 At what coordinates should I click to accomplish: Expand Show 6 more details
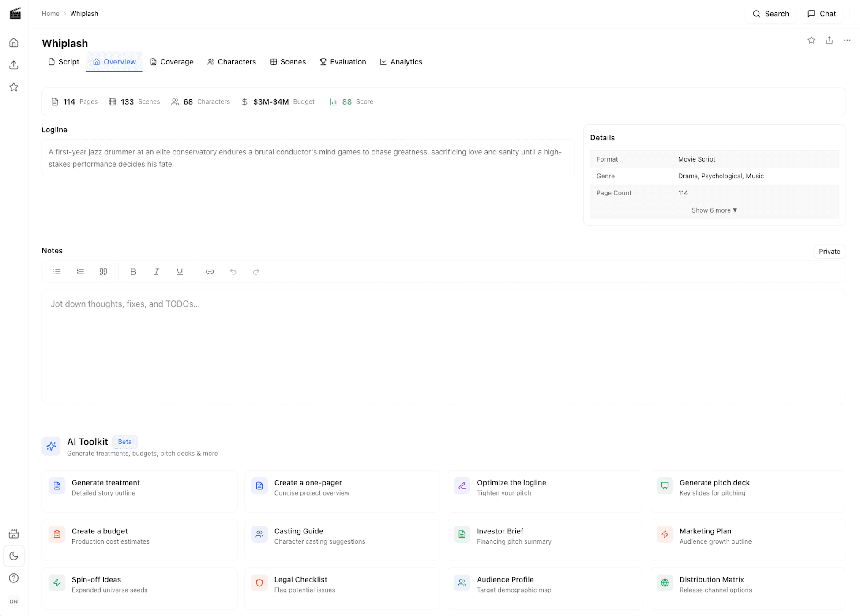(x=714, y=210)
